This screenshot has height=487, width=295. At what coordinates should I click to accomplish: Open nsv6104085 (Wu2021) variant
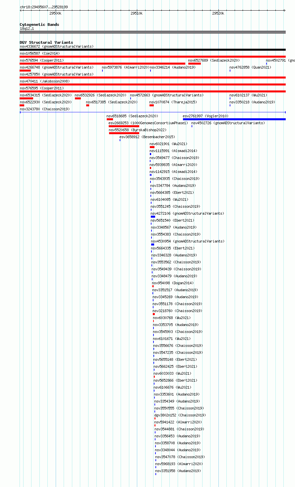click(169, 199)
